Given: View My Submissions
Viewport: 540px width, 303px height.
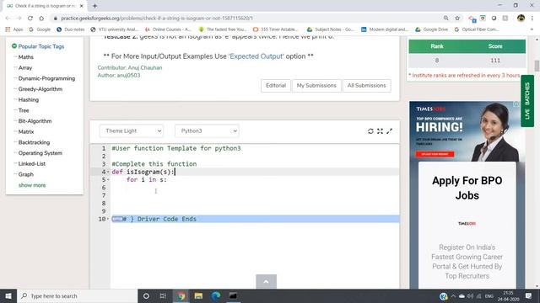Looking at the screenshot, I should (x=316, y=86).
